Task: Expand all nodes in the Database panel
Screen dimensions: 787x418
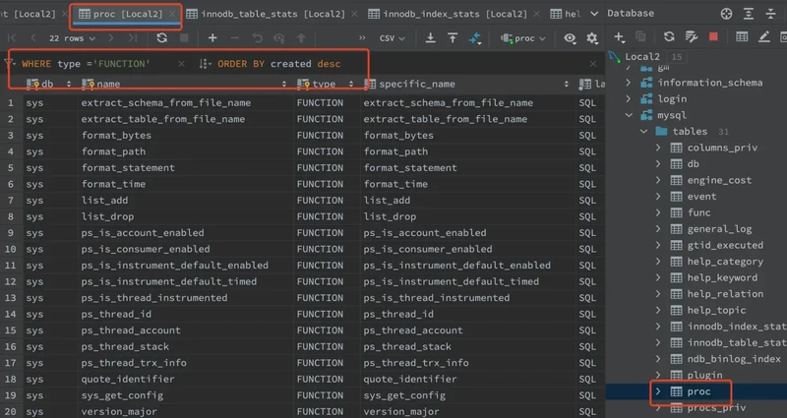Action: click(x=751, y=13)
